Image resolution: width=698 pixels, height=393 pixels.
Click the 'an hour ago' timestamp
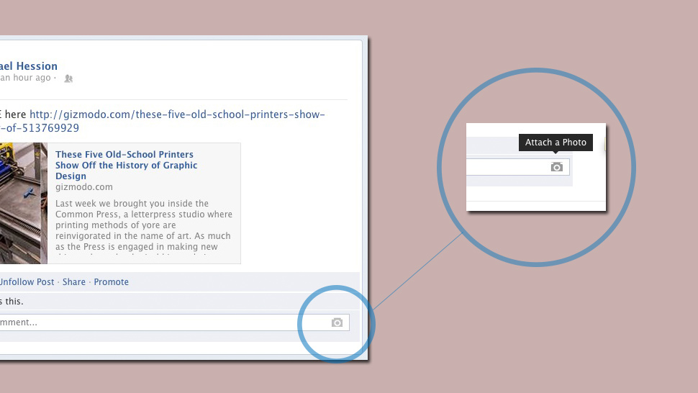point(25,78)
